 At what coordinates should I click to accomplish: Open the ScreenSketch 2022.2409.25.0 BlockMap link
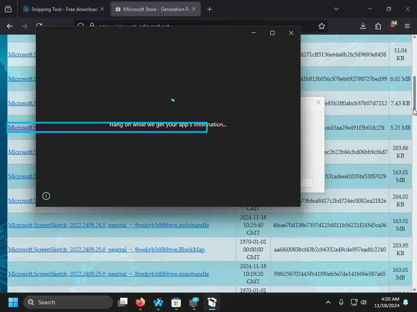pos(106,250)
